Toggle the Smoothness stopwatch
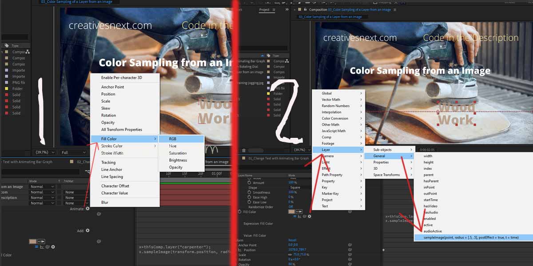 tap(250, 192)
